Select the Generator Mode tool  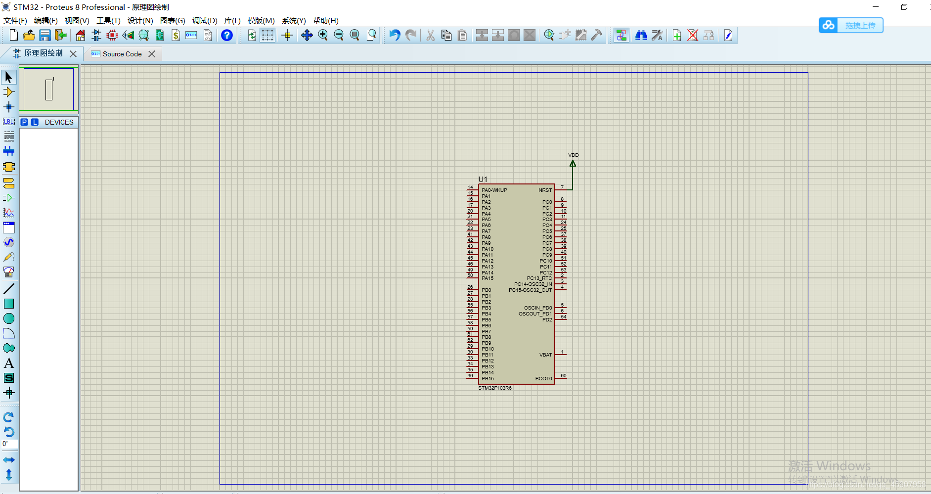(x=9, y=242)
